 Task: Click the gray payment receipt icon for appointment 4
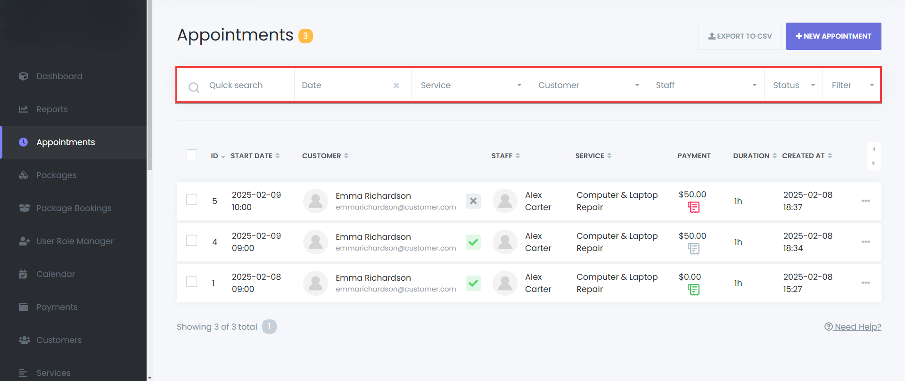tap(693, 249)
